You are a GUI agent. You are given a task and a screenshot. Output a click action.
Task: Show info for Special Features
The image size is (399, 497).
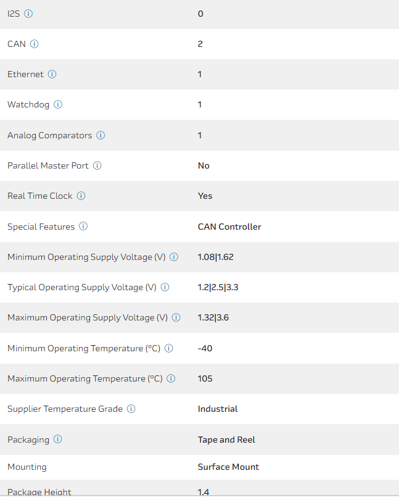pos(83,227)
